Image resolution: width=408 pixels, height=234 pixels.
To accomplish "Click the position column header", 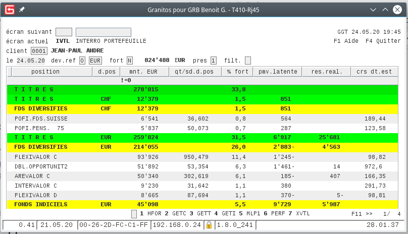I will 45,72.
